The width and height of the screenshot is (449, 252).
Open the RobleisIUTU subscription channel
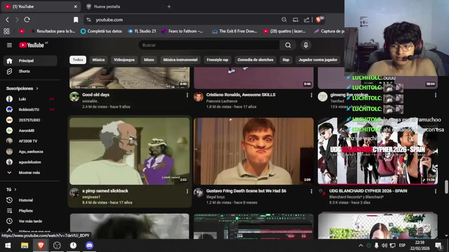point(30,110)
